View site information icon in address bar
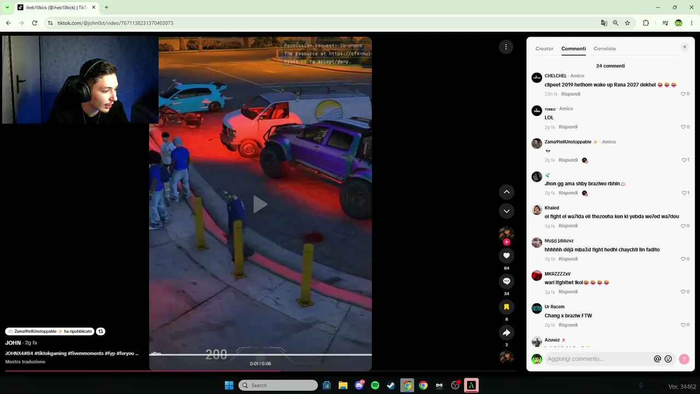 (x=50, y=23)
